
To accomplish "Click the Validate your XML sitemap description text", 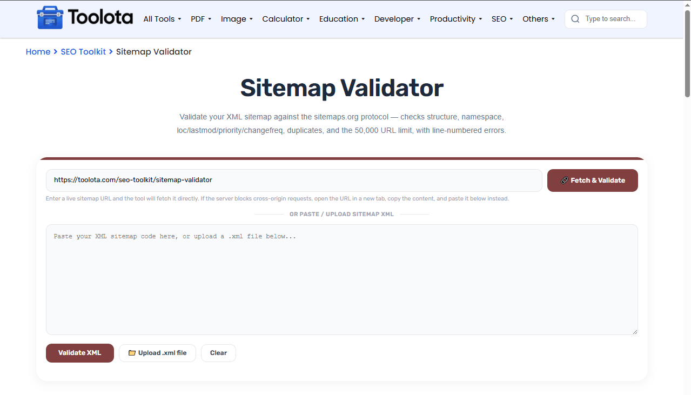I will [341, 124].
